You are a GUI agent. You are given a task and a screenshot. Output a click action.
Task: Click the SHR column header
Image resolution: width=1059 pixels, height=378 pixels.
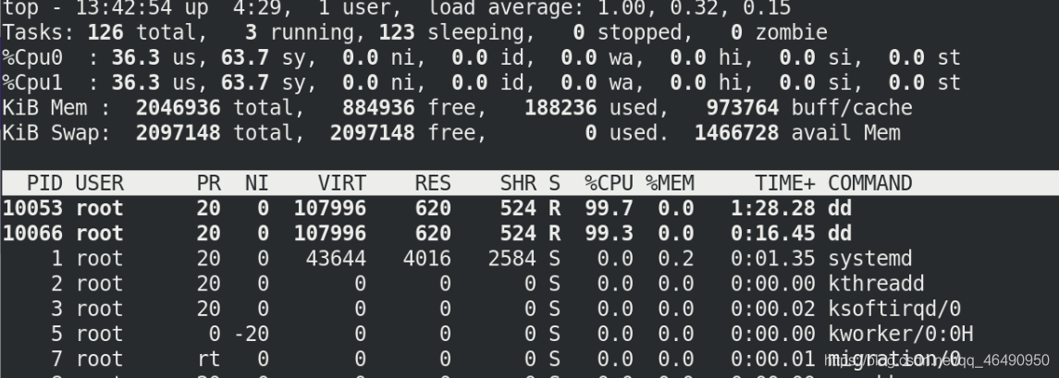pos(518,183)
